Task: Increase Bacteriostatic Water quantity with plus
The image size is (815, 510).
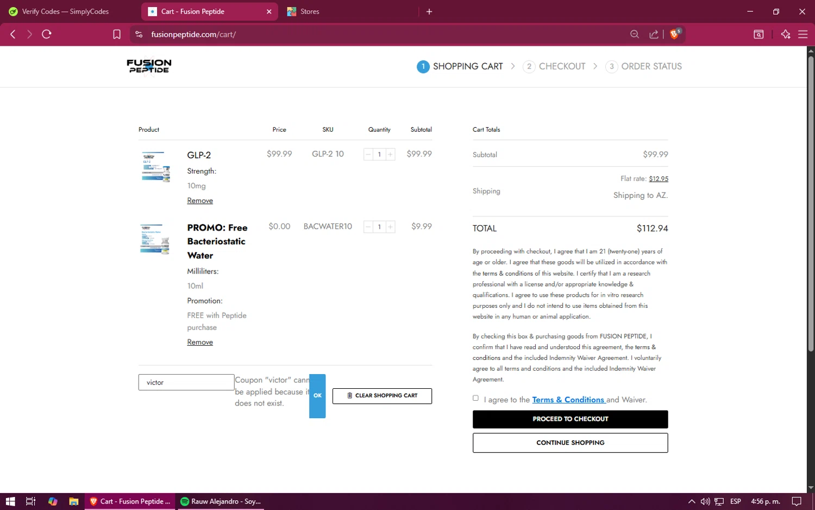Action: (x=390, y=227)
